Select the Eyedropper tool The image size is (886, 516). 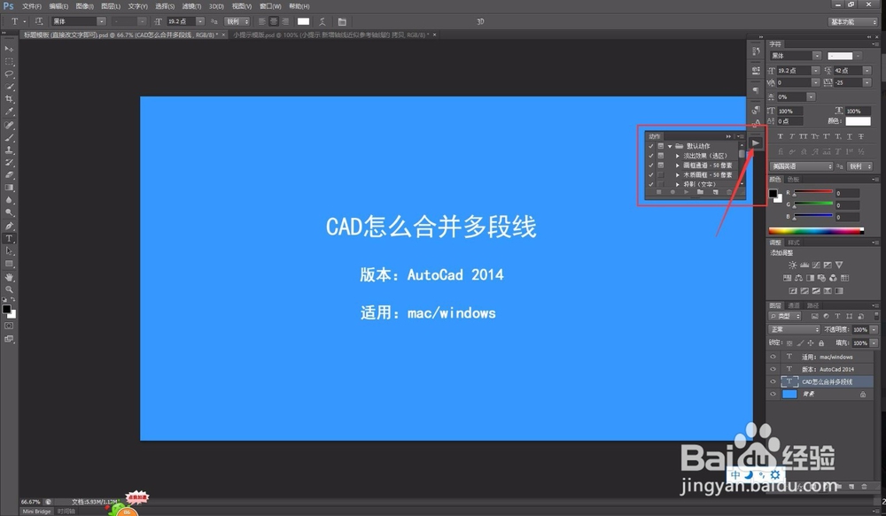9,112
